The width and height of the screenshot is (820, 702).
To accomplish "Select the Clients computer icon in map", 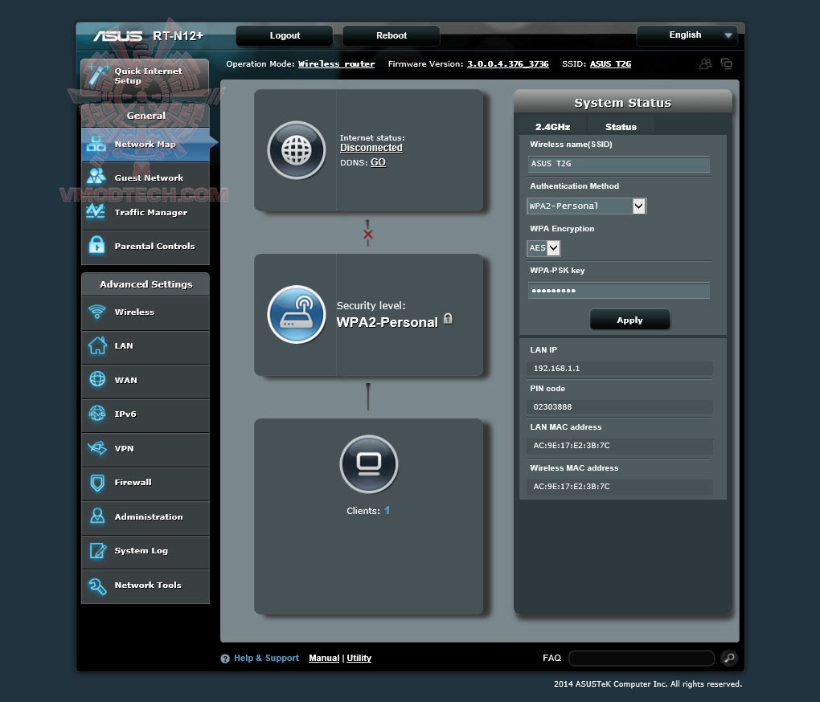I will coord(369,463).
